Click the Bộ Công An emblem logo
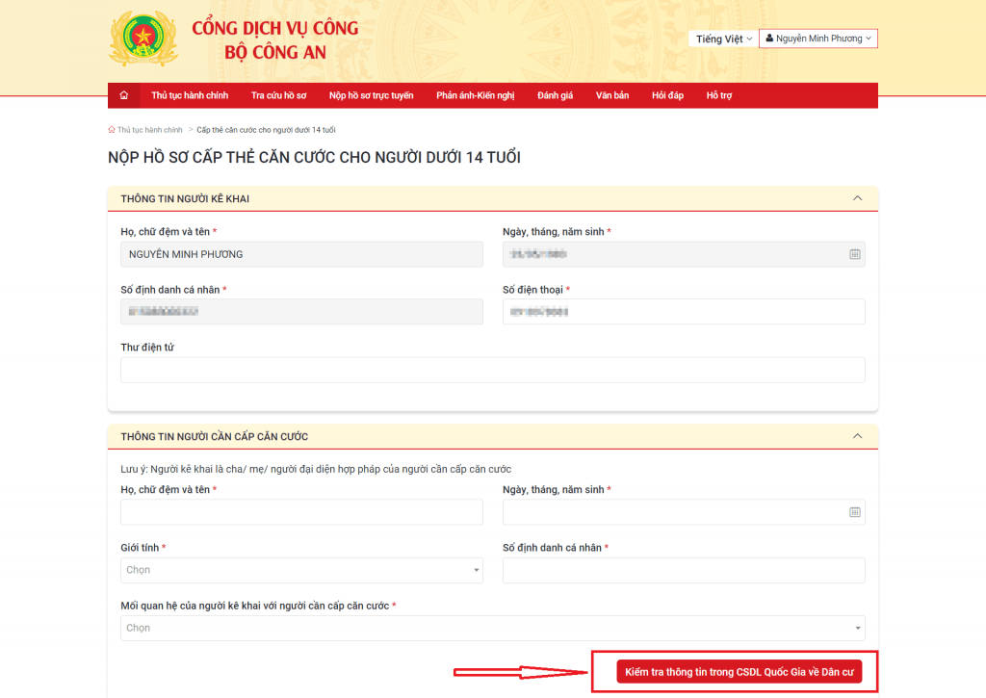This screenshot has width=986, height=698. (x=143, y=39)
